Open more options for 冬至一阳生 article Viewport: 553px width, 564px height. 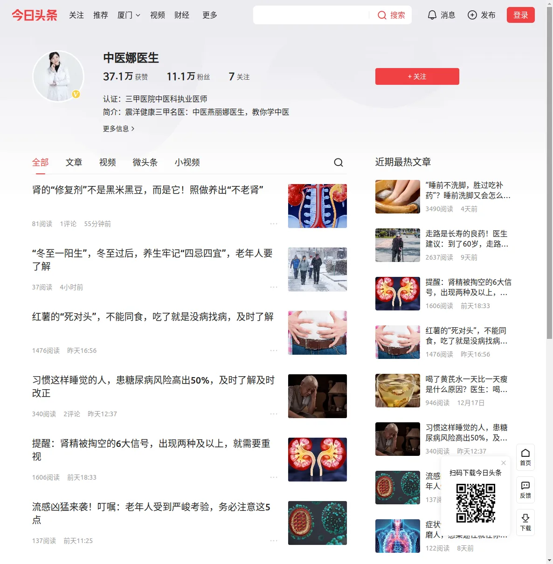pyautogui.click(x=274, y=287)
